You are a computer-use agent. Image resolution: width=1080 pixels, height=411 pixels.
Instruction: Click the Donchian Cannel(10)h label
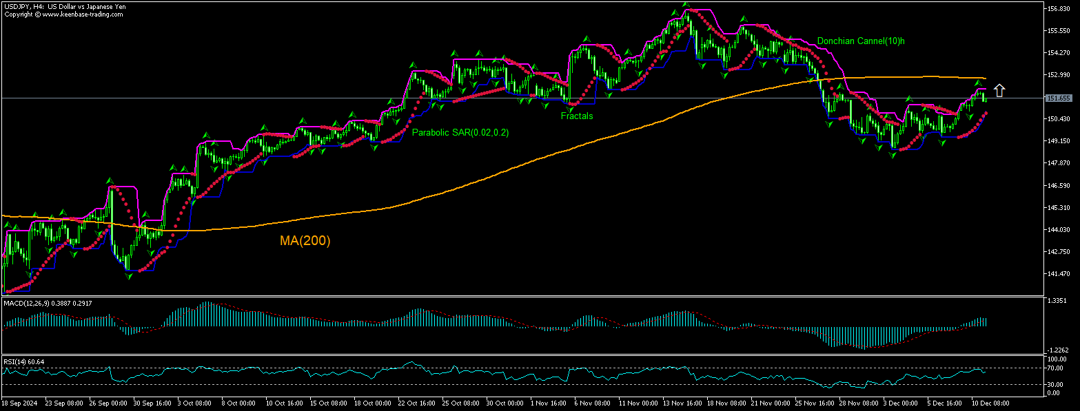click(861, 41)
